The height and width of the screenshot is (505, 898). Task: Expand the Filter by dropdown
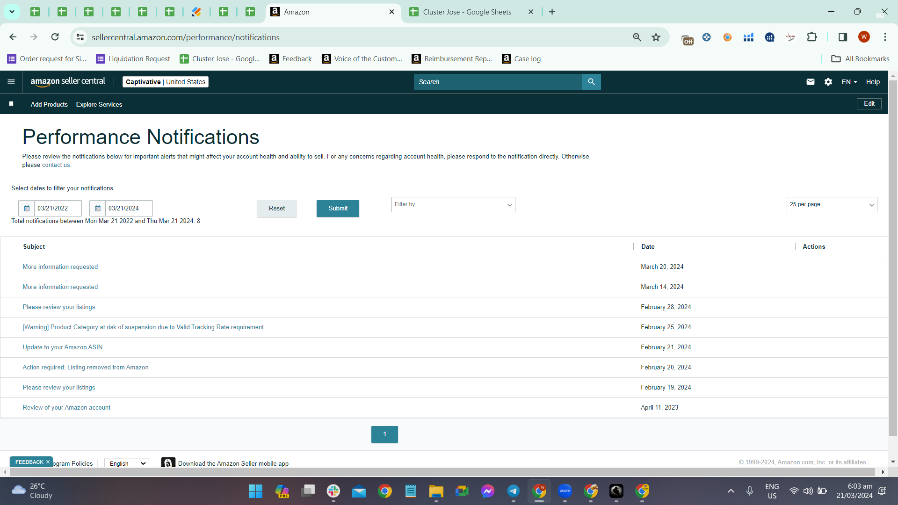[x=453, y=205]
